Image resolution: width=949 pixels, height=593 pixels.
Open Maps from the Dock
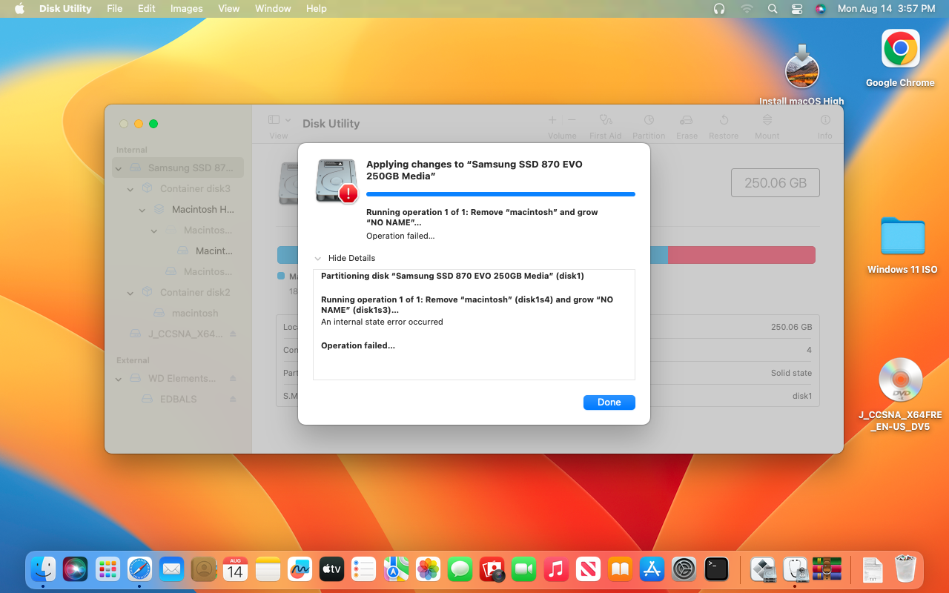(x=396, y=569)
